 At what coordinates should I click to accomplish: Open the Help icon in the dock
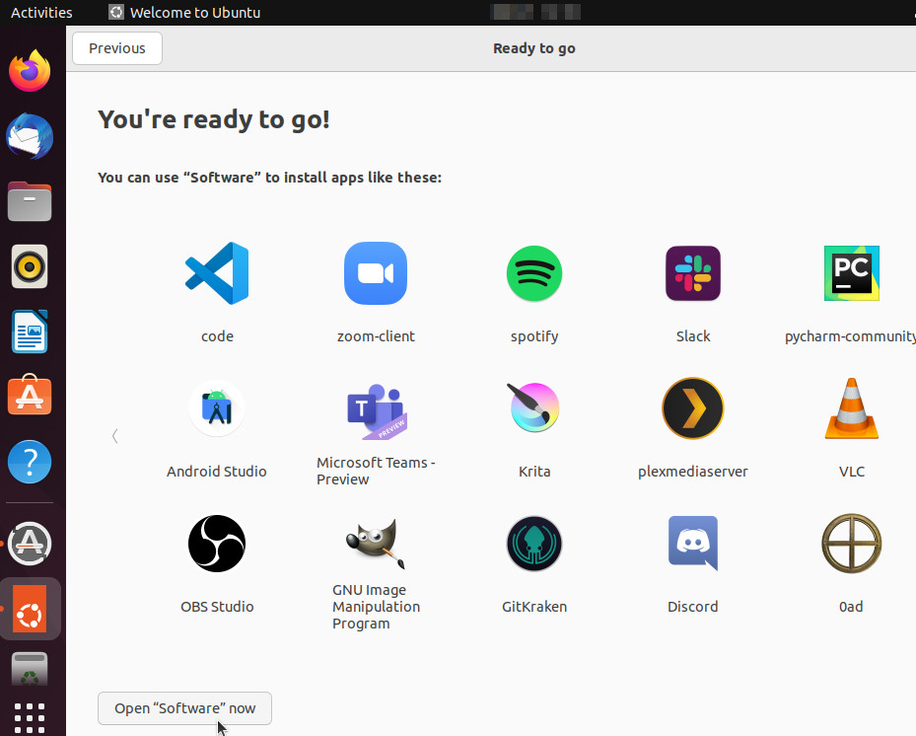click(30, 462)
